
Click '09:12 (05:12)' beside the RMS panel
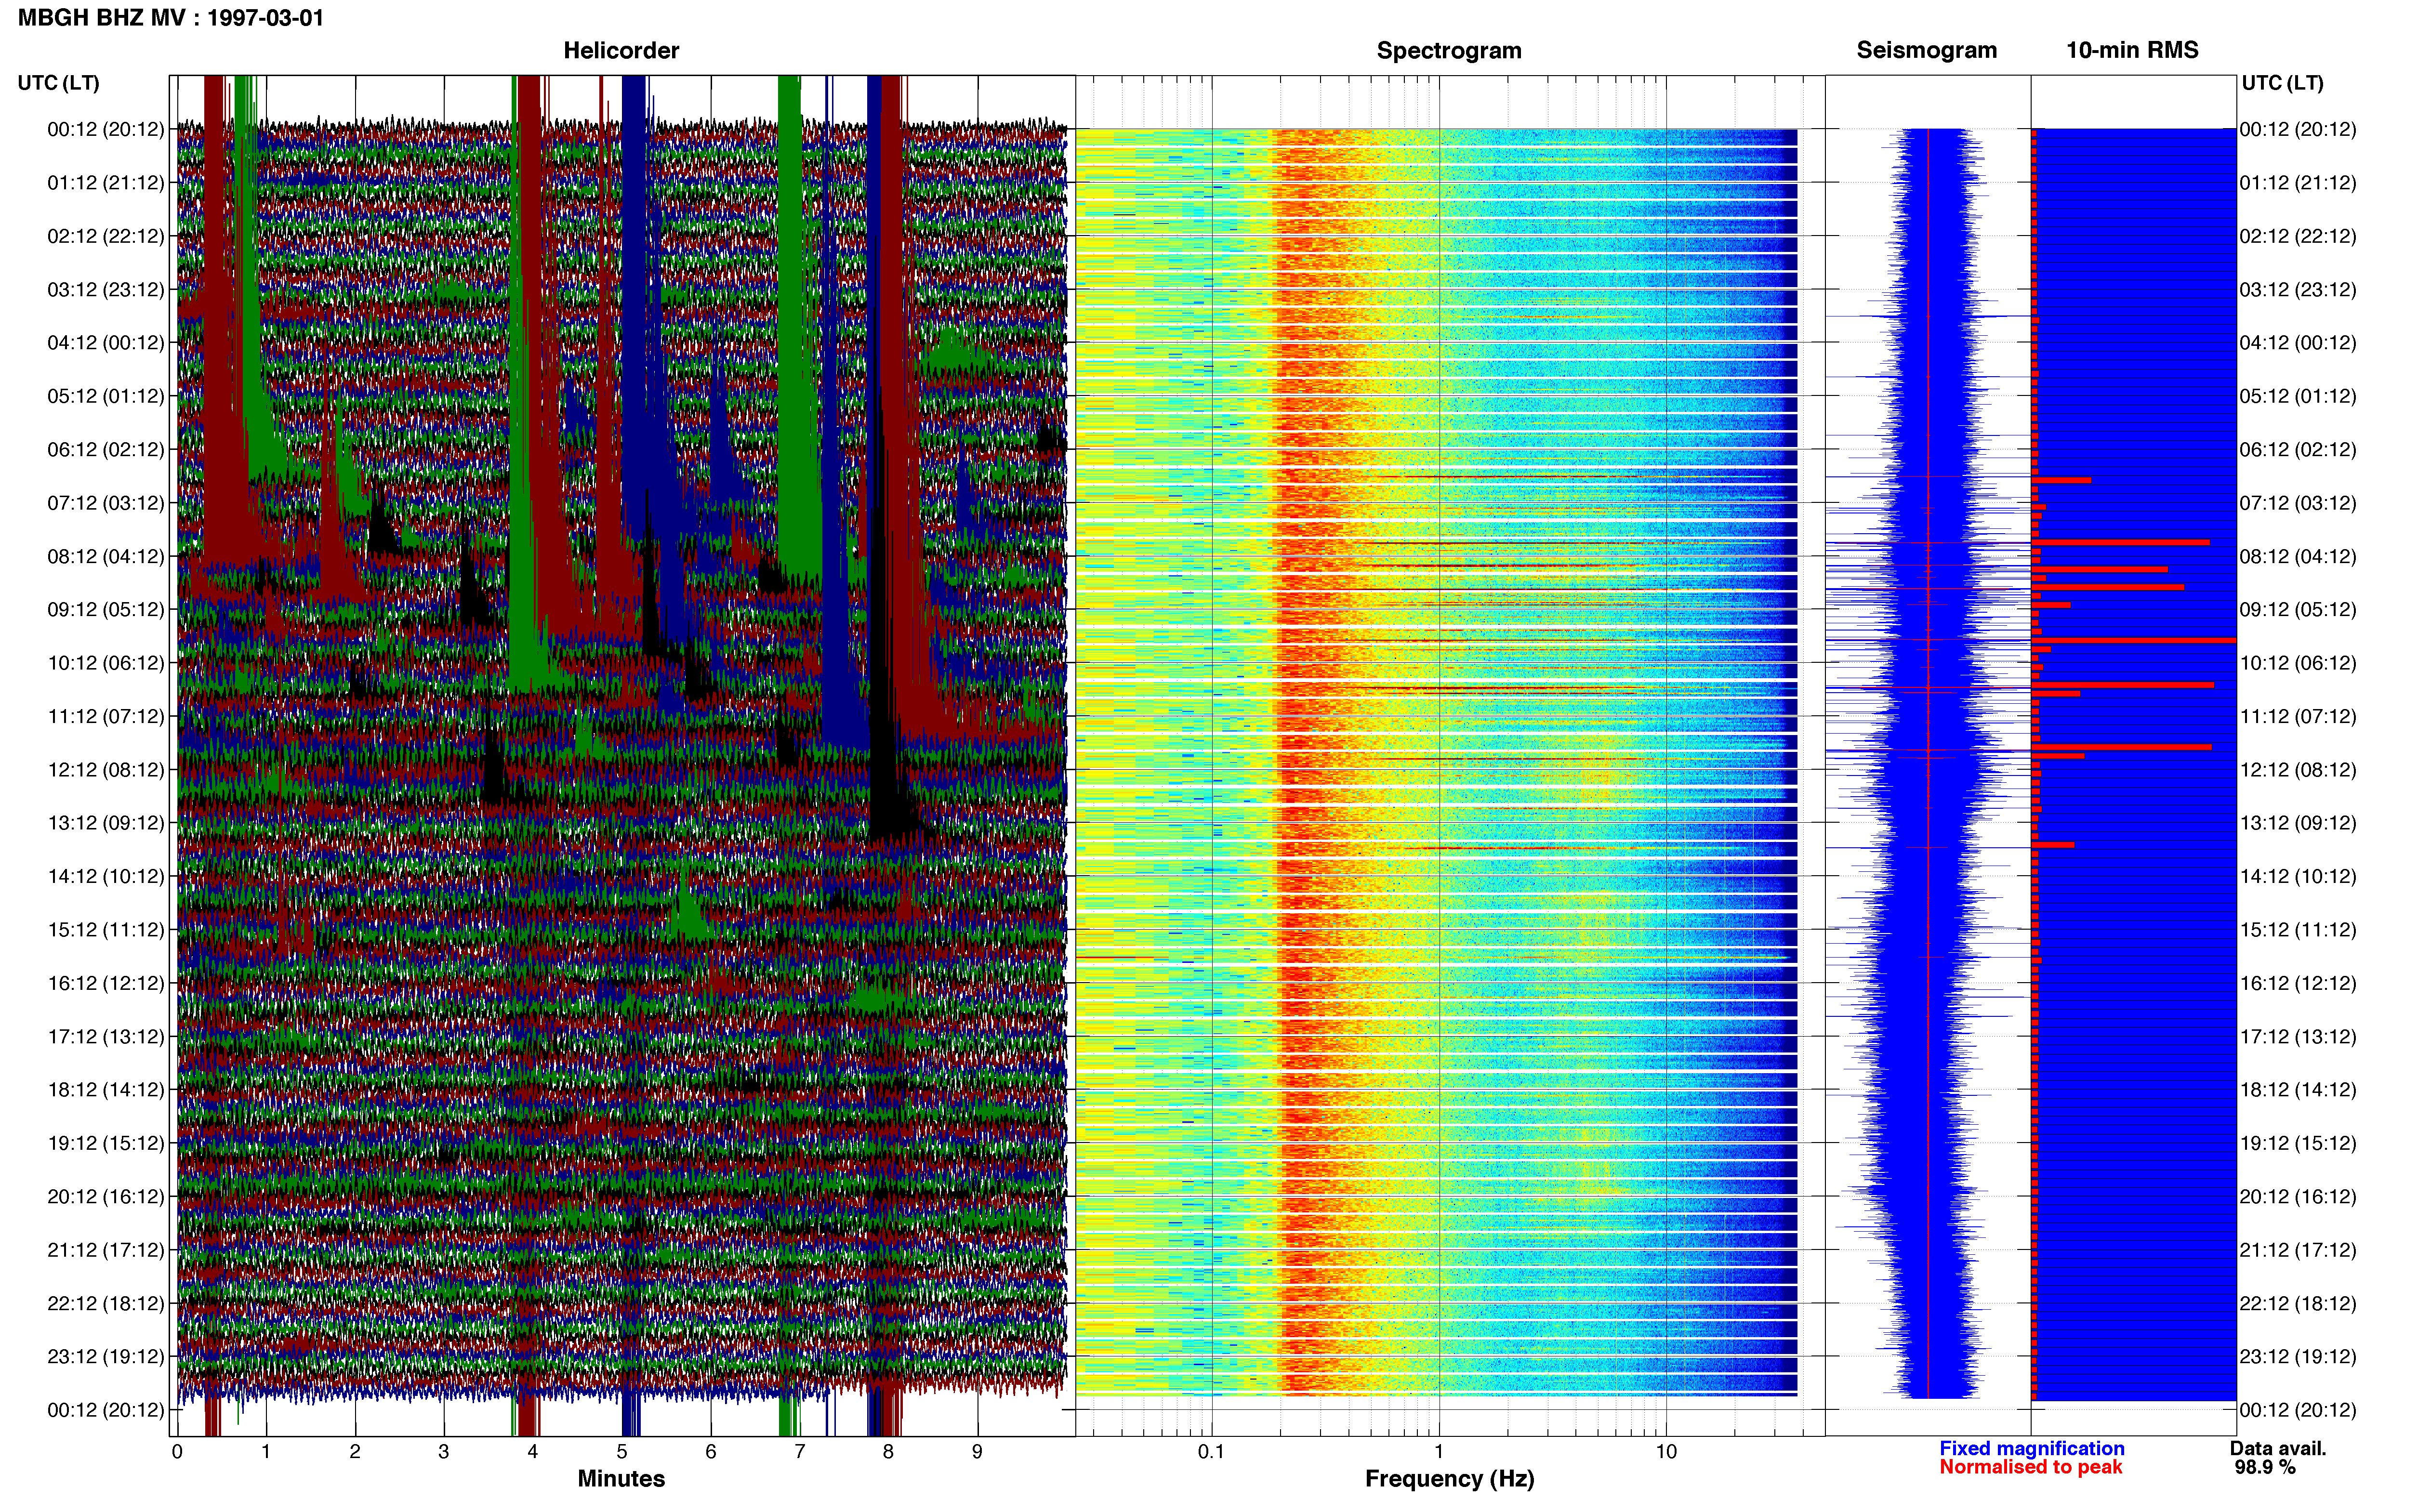click(x=2298, y=610)
